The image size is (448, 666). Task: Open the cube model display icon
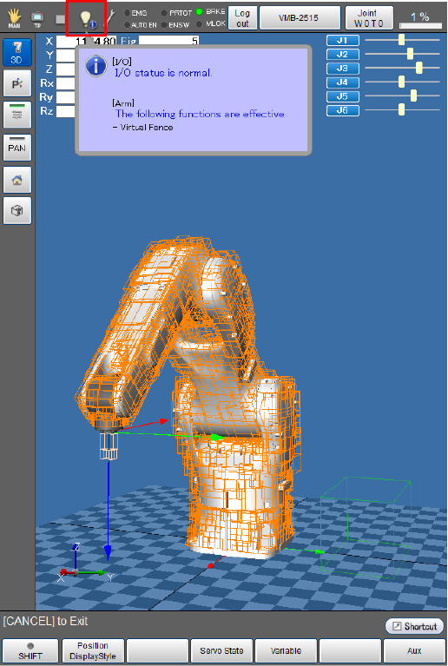(x=17, y=210)
